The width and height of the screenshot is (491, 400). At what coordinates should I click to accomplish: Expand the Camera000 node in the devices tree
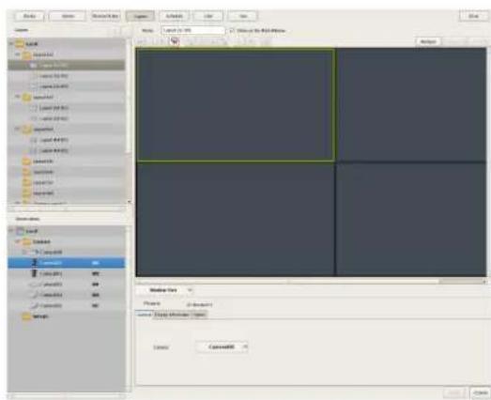pos(24,253)
